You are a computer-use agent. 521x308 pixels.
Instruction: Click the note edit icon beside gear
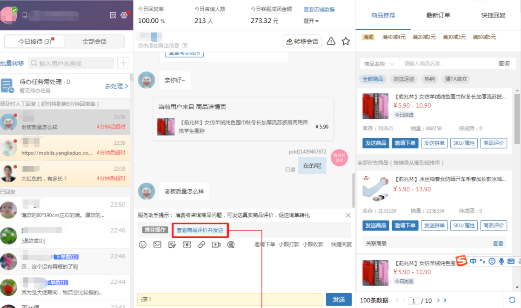coord(113,15)
